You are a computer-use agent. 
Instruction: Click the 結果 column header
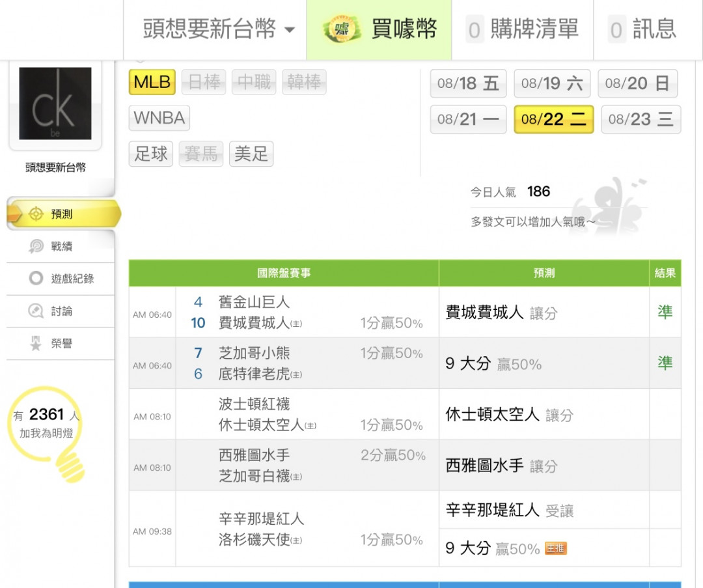pos(665,273)
